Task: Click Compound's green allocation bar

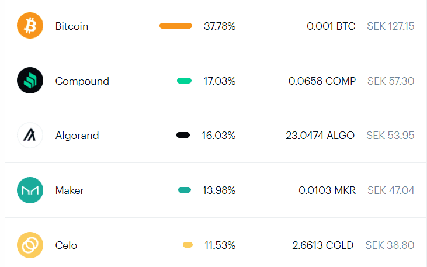Action: (x=184, y=81)
